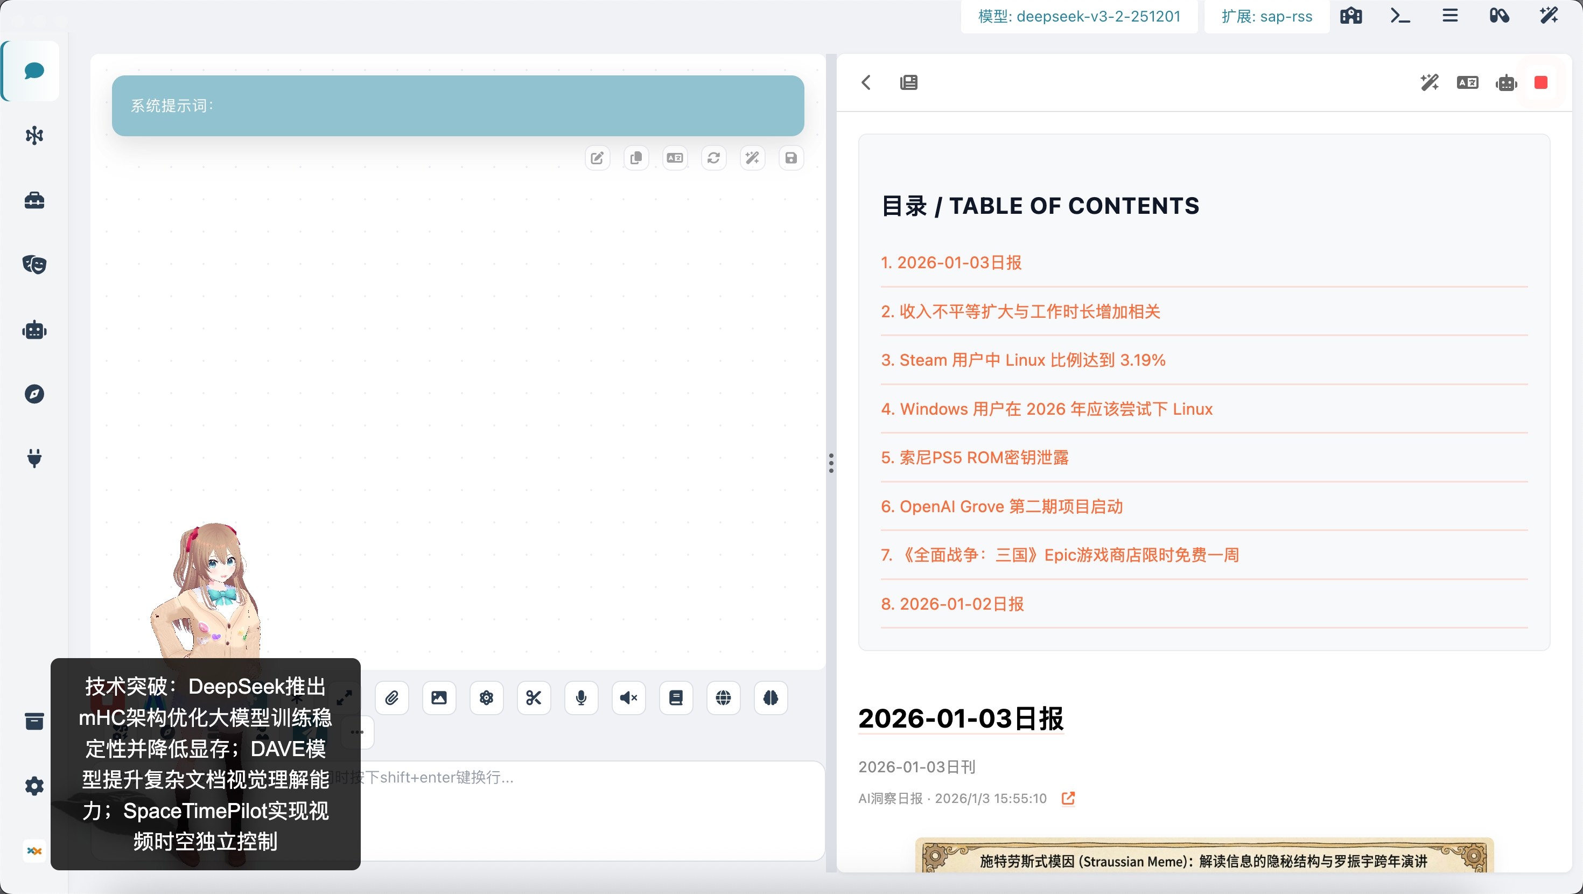Screen dimensions: 1583x894
Task: Jump to "8. 2026-01-02日报" contents entry
Action: coord(952,604)
